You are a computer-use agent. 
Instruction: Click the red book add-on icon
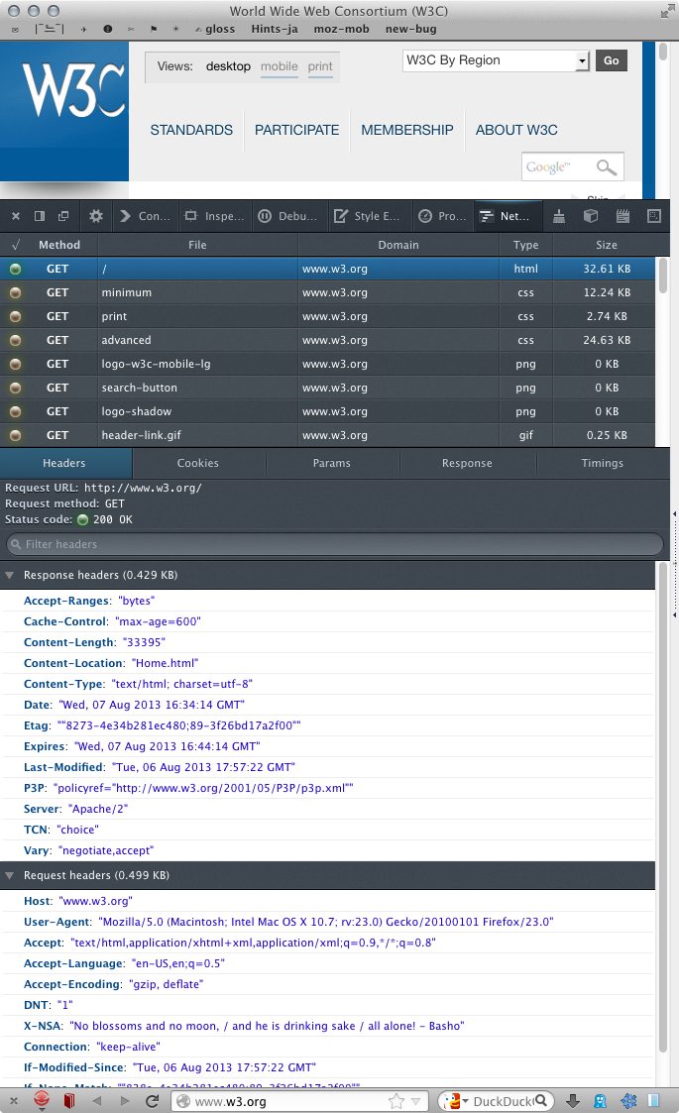(x=69, y=1101)
